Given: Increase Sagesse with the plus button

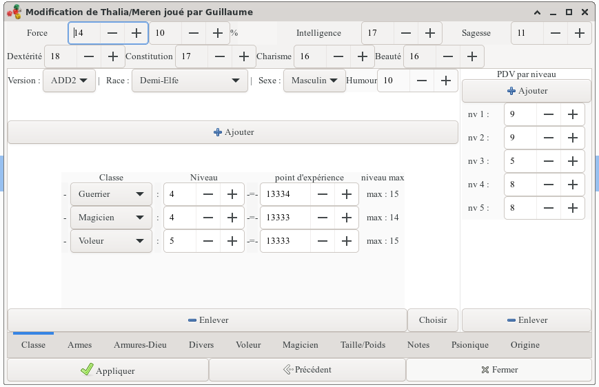Looking at the screenshot, I should pyautogui.click(x=580, y=33).
